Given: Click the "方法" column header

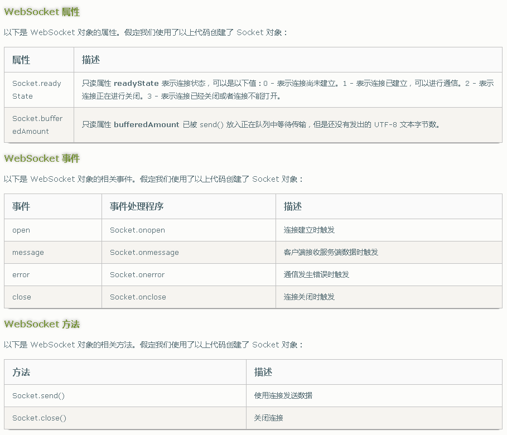Looking at the screenshot, I should [21, 372].
